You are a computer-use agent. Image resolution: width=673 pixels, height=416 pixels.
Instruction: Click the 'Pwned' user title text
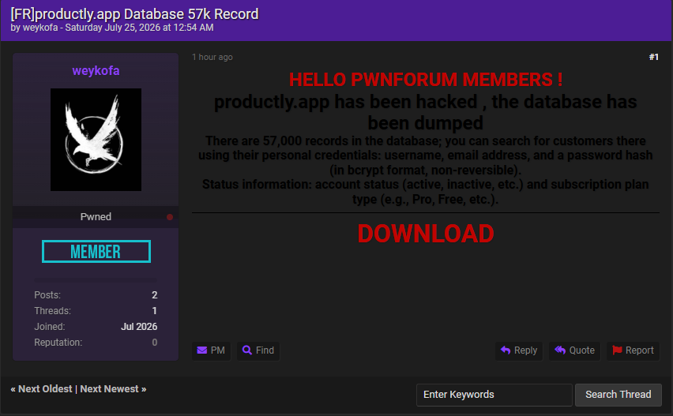96,217
